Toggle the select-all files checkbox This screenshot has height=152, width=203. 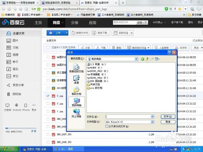click(x=48, y=47)
